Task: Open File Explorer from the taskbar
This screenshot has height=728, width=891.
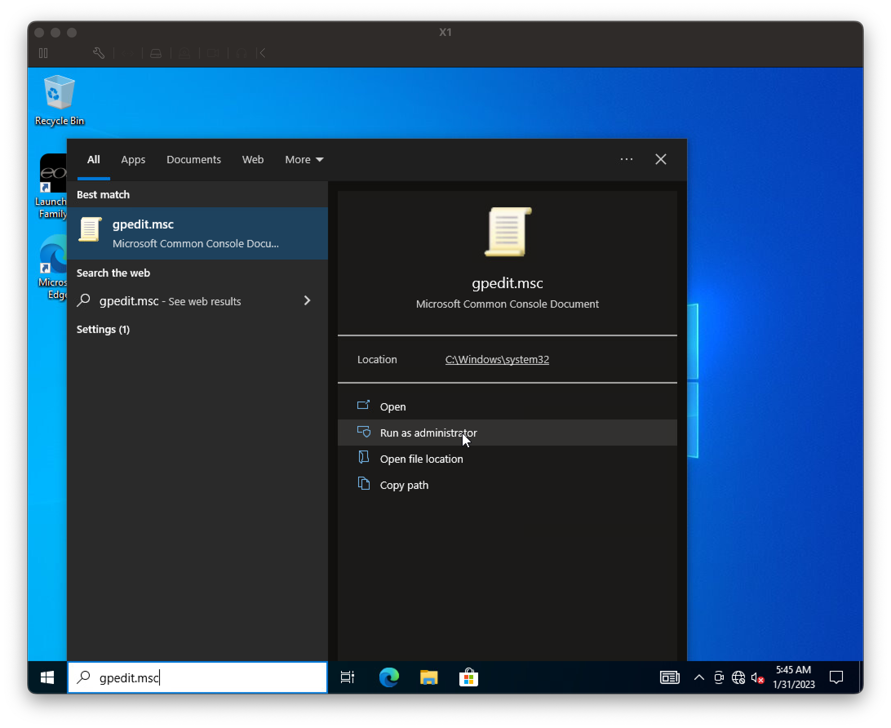Action: 428,677
